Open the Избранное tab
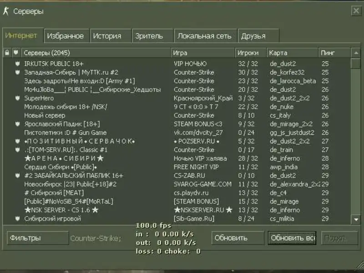 pos(66,36)
